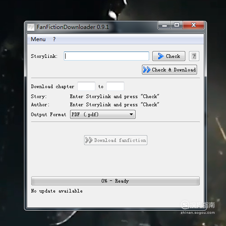Click the FanFictionDownloader title bar app icon
Screen dimensions: 226x226
pyautogui.click(x=31, y=27)
